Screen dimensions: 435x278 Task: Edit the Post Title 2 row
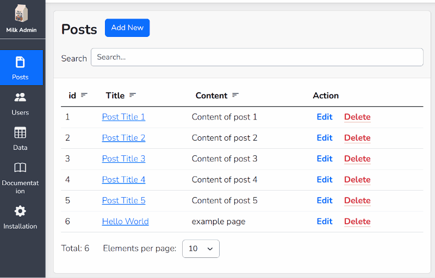[x=325, y=138]
